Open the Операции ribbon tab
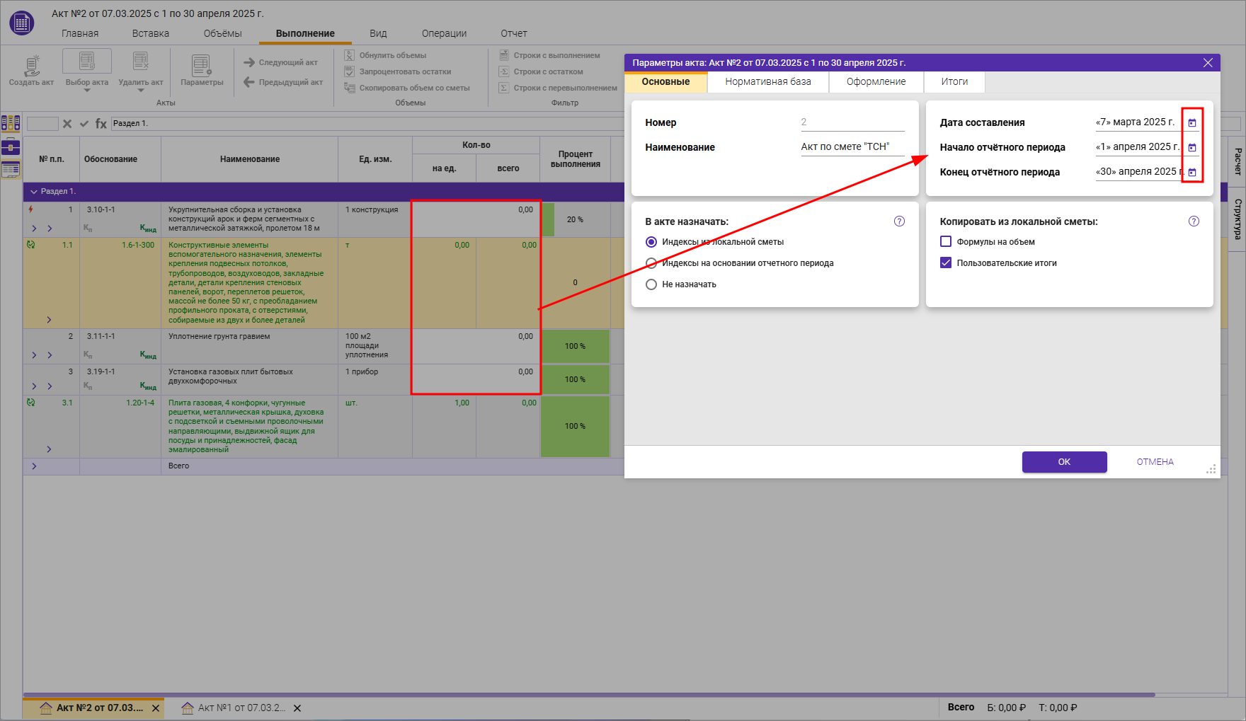Viewport: 1246px width, 721px height. [444, 33]
